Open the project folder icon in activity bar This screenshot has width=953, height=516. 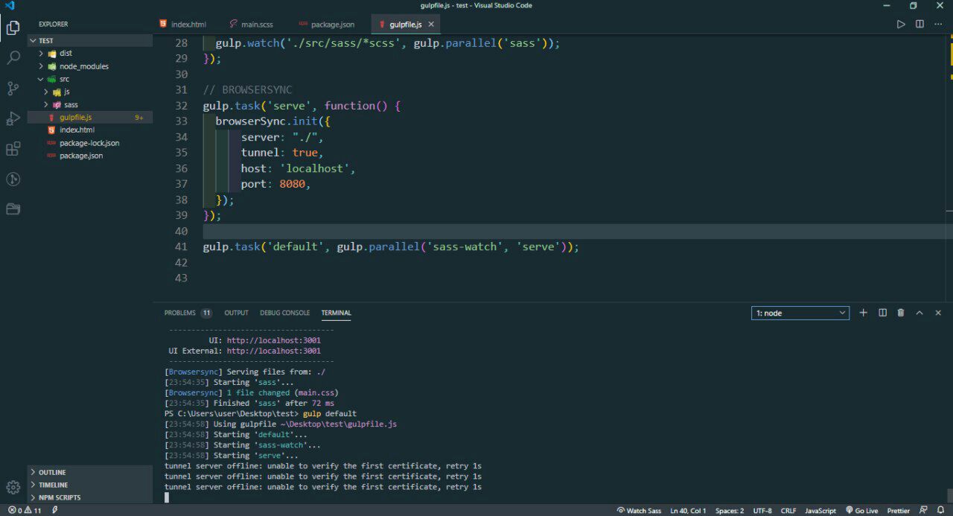(13, 209)
